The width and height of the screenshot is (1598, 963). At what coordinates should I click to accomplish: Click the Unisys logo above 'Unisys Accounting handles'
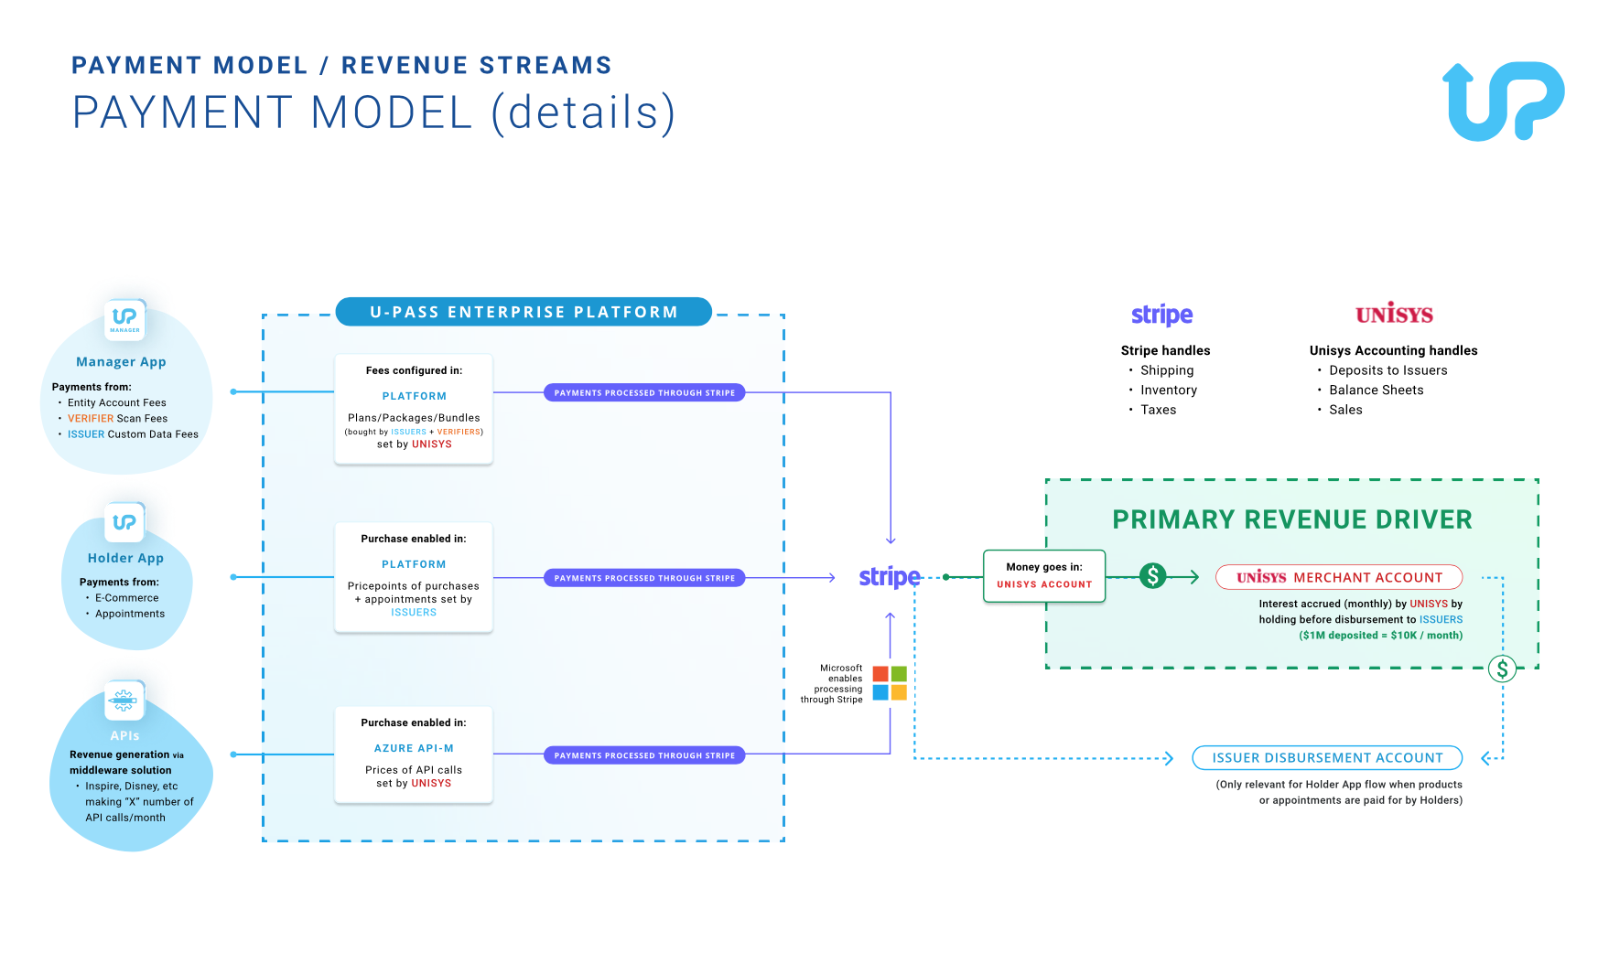coord(1394,314)
